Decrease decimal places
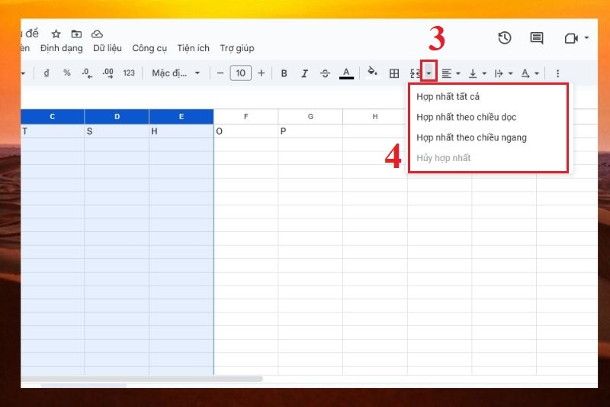The width and height of the screenshot is (610, 407). (x=87, y=73)
